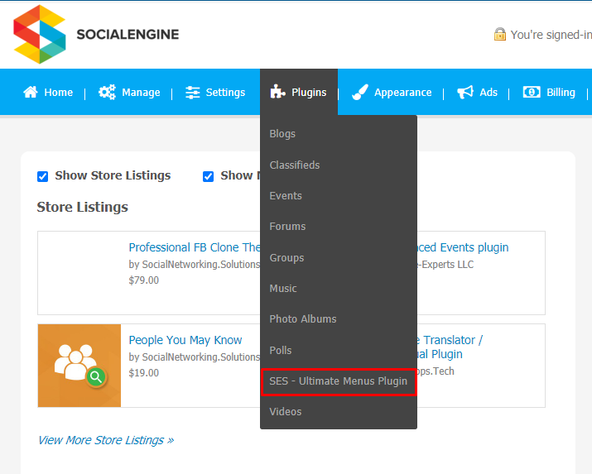Open the Home menu
The width and height of the screenshot is (592, 474).
[48, 92]
